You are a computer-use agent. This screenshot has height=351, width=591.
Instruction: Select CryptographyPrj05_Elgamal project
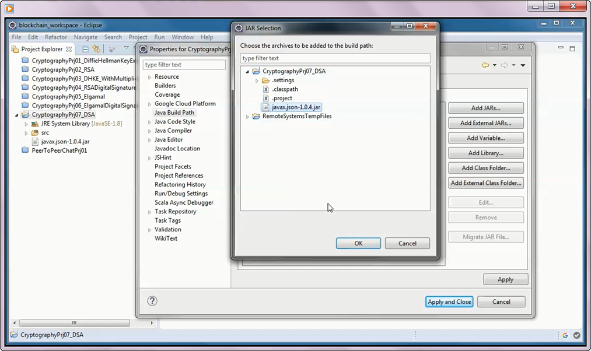click(x=68, y=96)
